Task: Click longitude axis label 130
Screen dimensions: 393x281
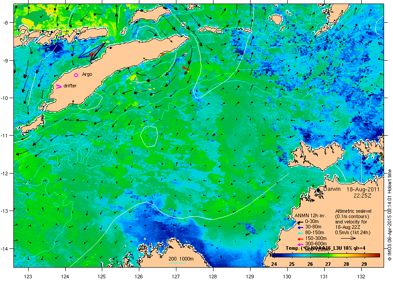Action: tap(287, 277)
